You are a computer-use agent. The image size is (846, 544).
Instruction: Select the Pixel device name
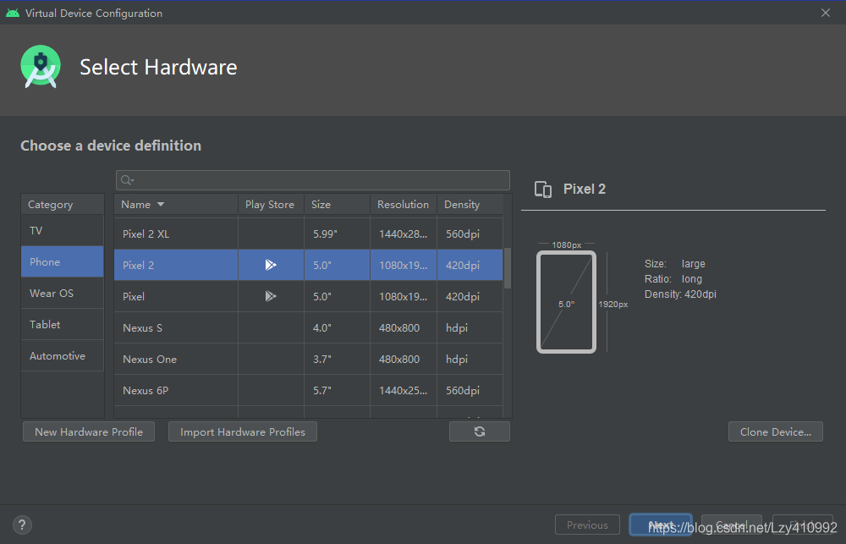[134, 296]
